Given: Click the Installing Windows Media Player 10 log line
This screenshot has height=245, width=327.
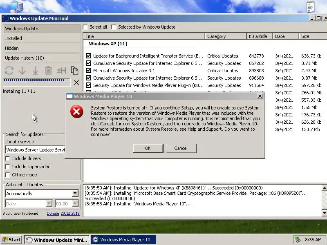Looking at the screenshot, I should click(137, 204).
